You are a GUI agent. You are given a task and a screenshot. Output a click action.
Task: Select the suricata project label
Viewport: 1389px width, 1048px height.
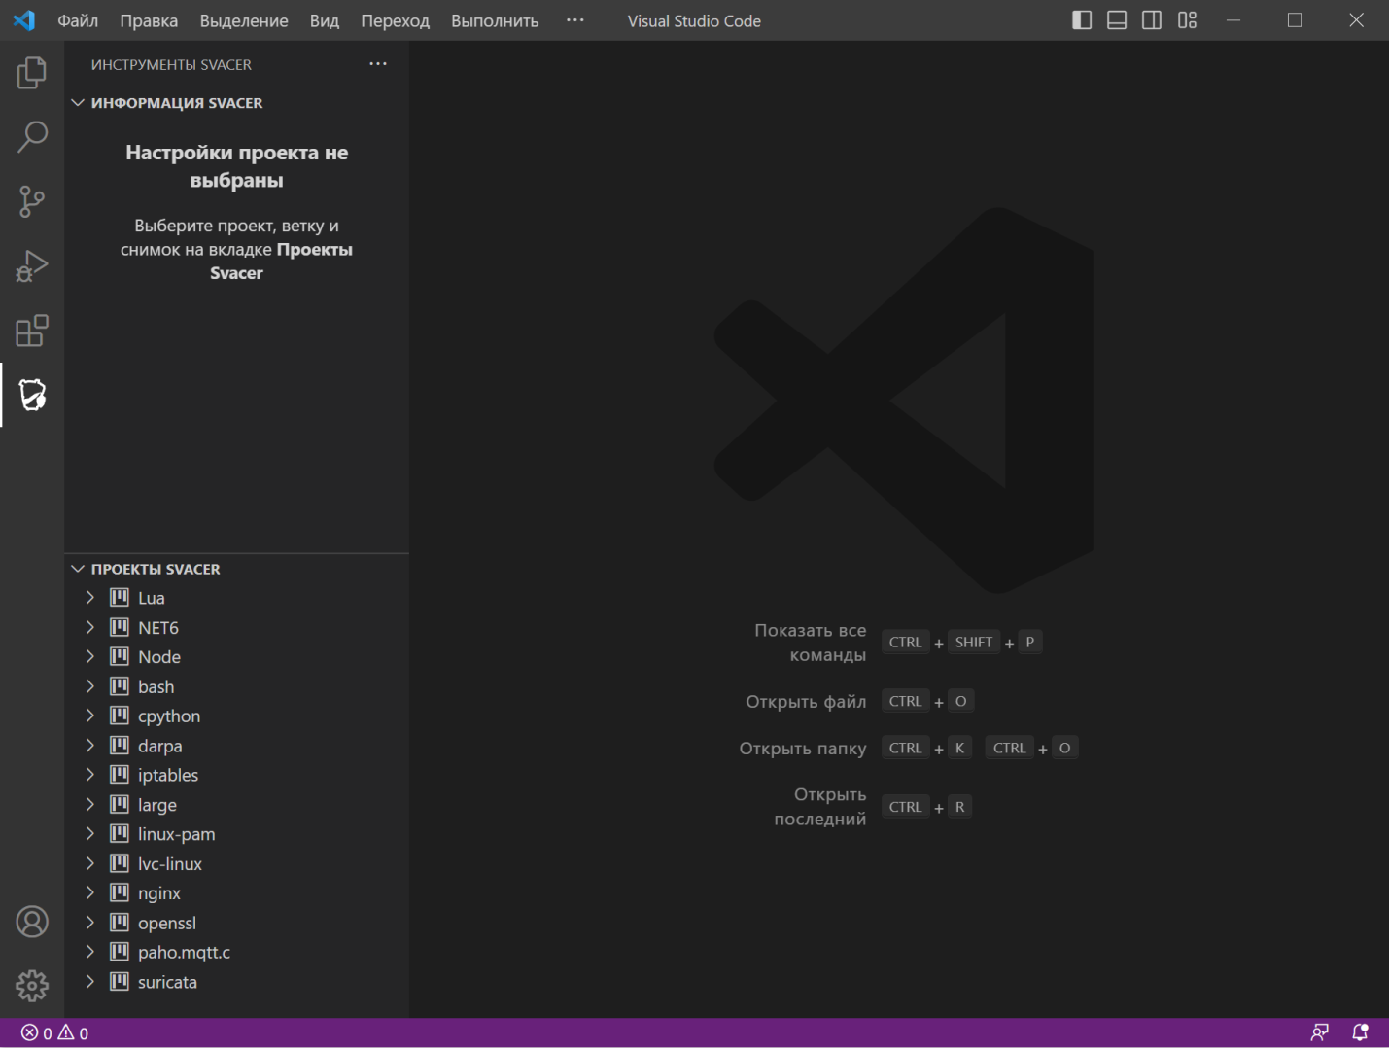(x=167, y=982)
